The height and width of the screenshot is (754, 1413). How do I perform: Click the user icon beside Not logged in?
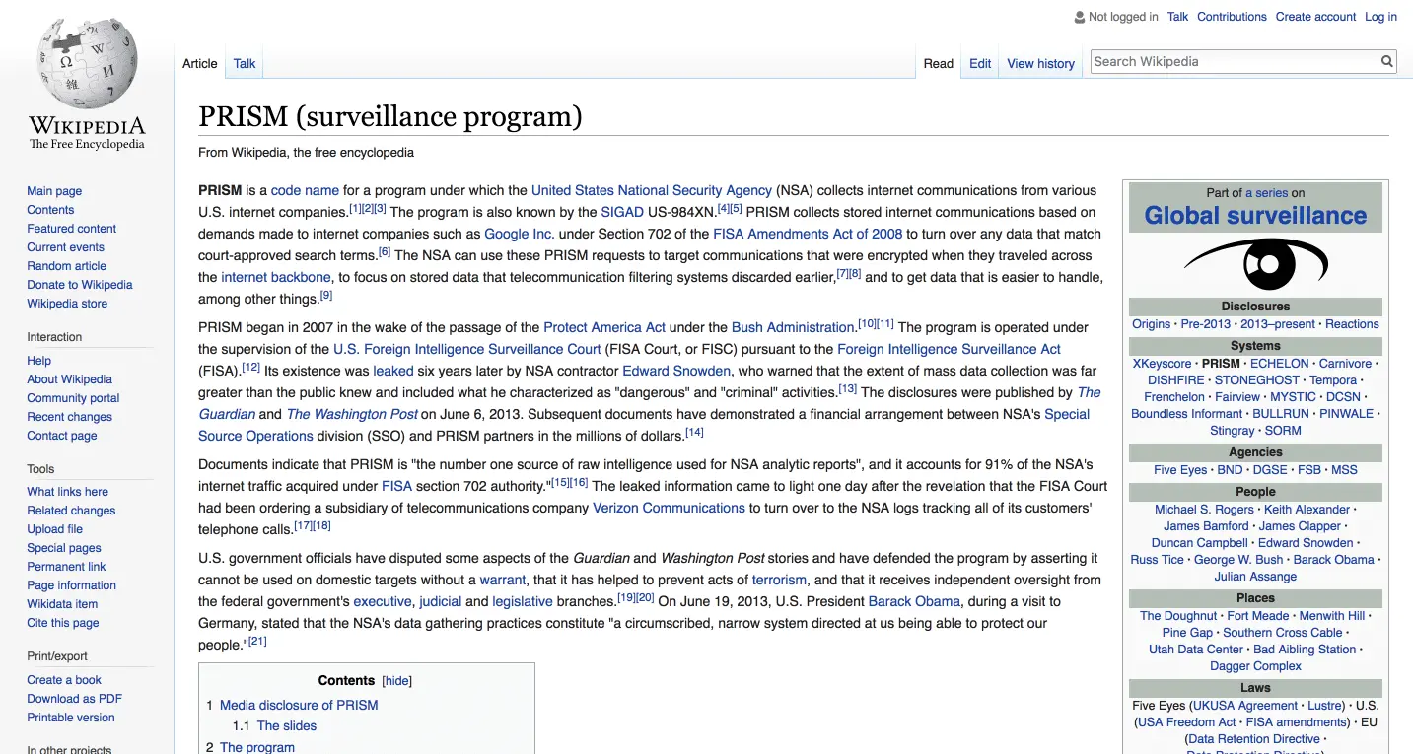[x=1079, y=17]
